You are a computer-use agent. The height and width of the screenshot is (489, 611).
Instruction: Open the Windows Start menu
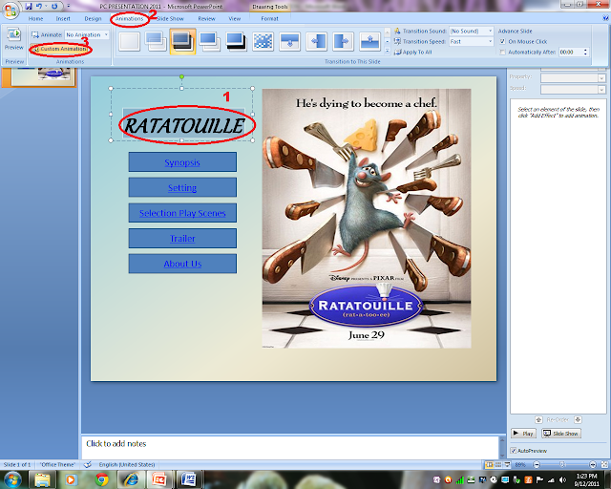click(12, 479)
